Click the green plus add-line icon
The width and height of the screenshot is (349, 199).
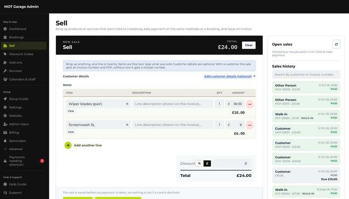[x=68, y=145]
